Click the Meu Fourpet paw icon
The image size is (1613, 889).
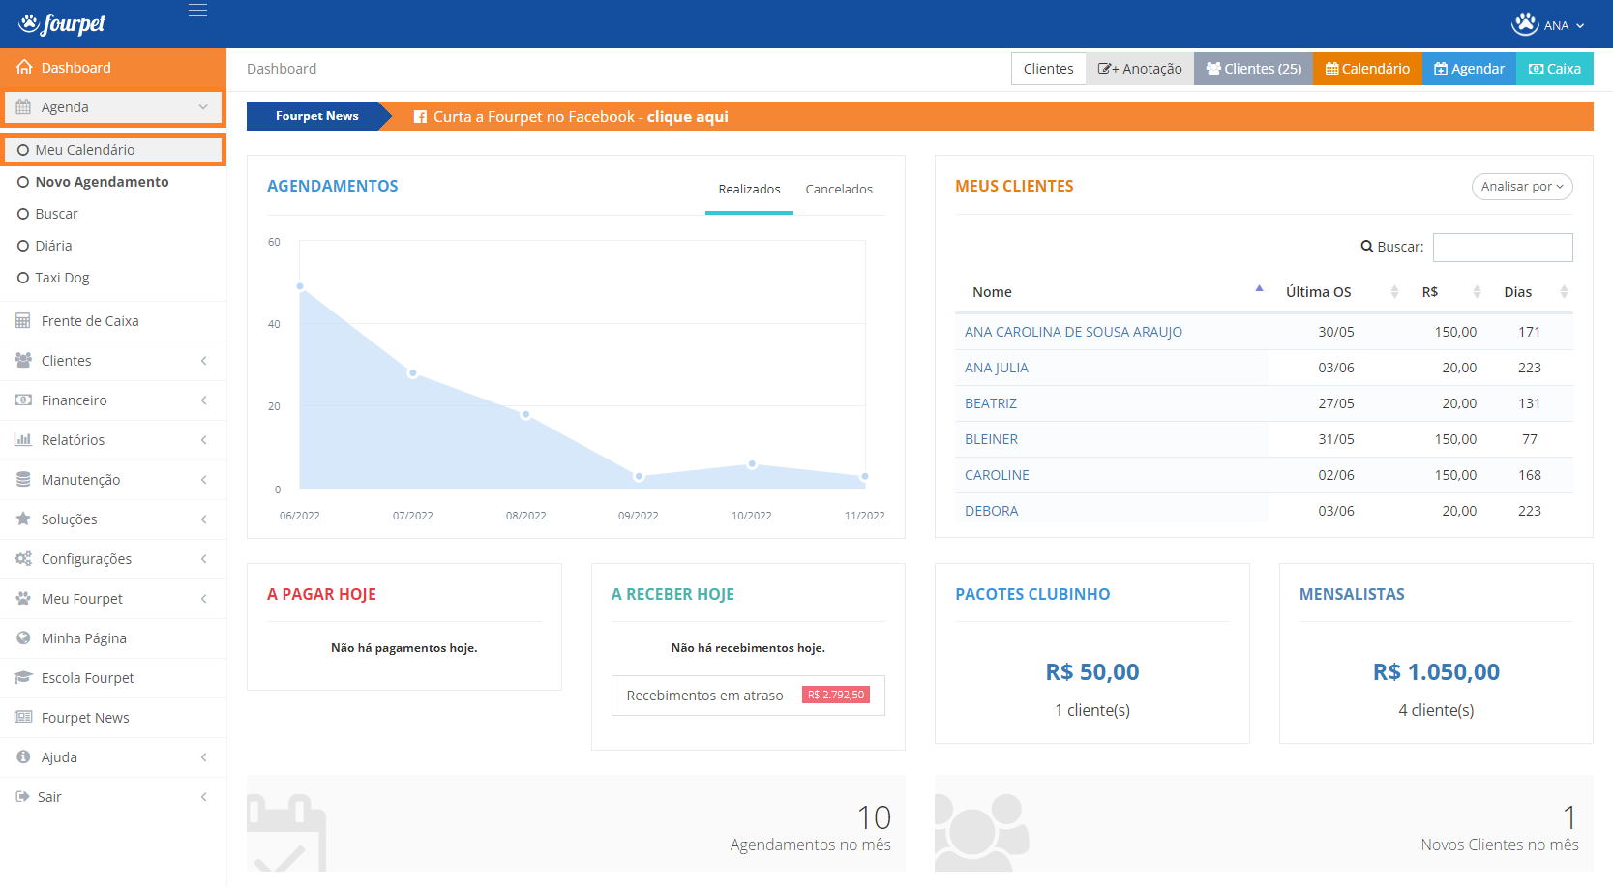coord(23,599)
